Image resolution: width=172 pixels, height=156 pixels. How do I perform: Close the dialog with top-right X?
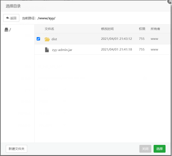tap(170, 2)
